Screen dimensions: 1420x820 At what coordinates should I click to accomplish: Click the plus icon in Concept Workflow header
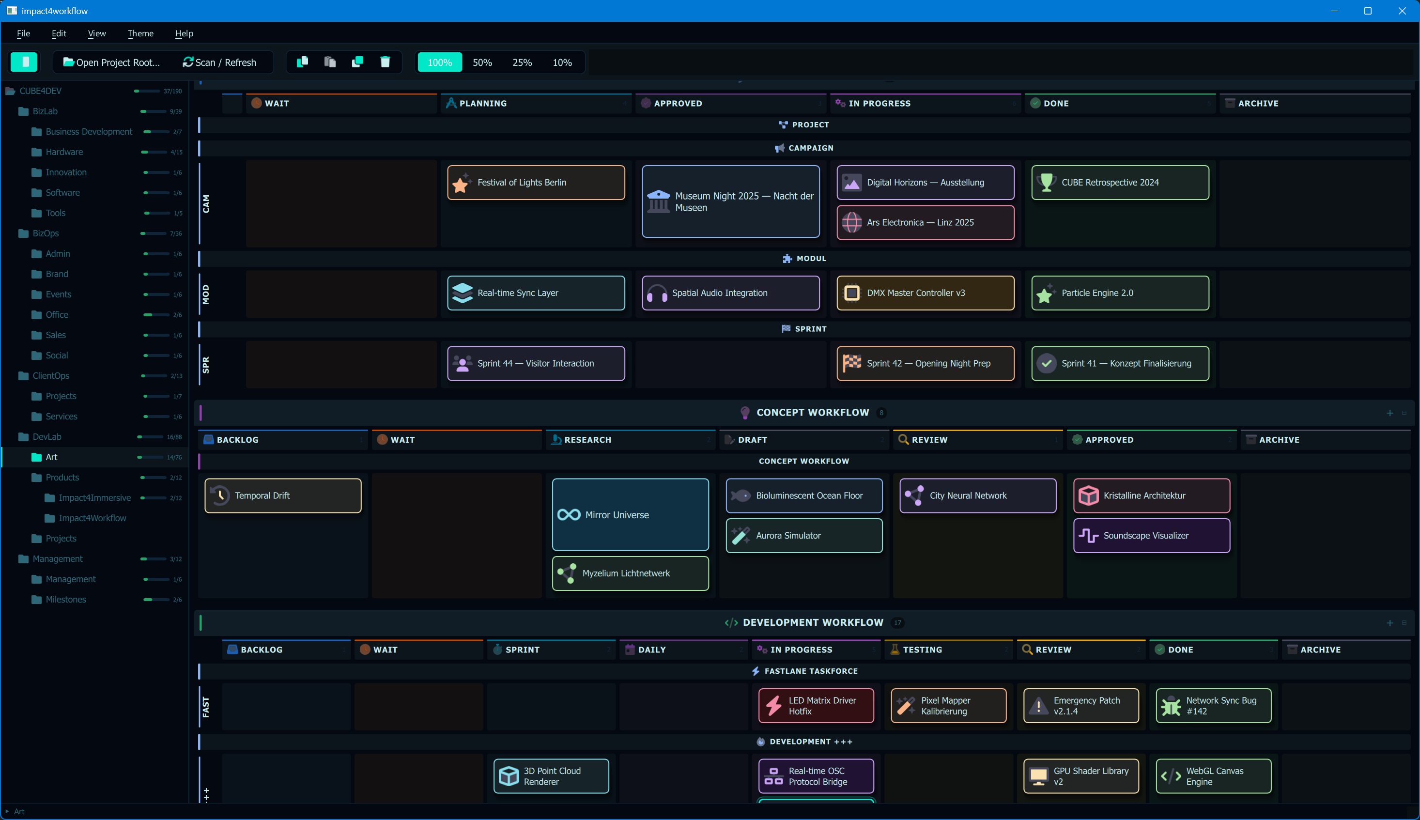1389,413
